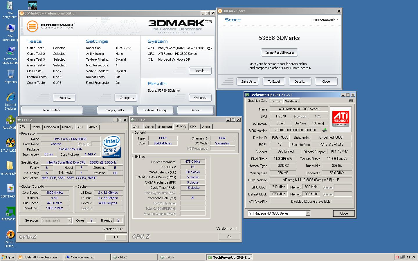The image size is (418, 261).
Task: Launch AquaMark desktop shortcut
Action: pos(10,122)
